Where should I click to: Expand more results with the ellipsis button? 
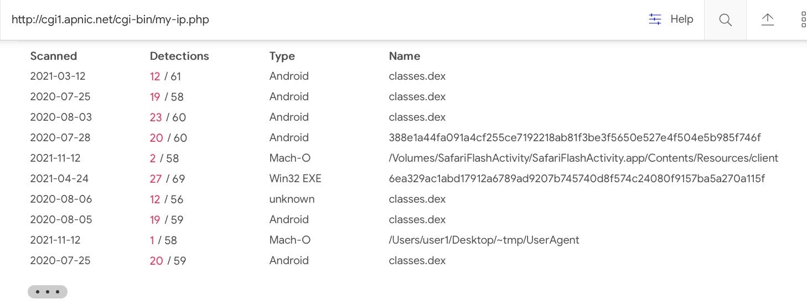point(48,292)
